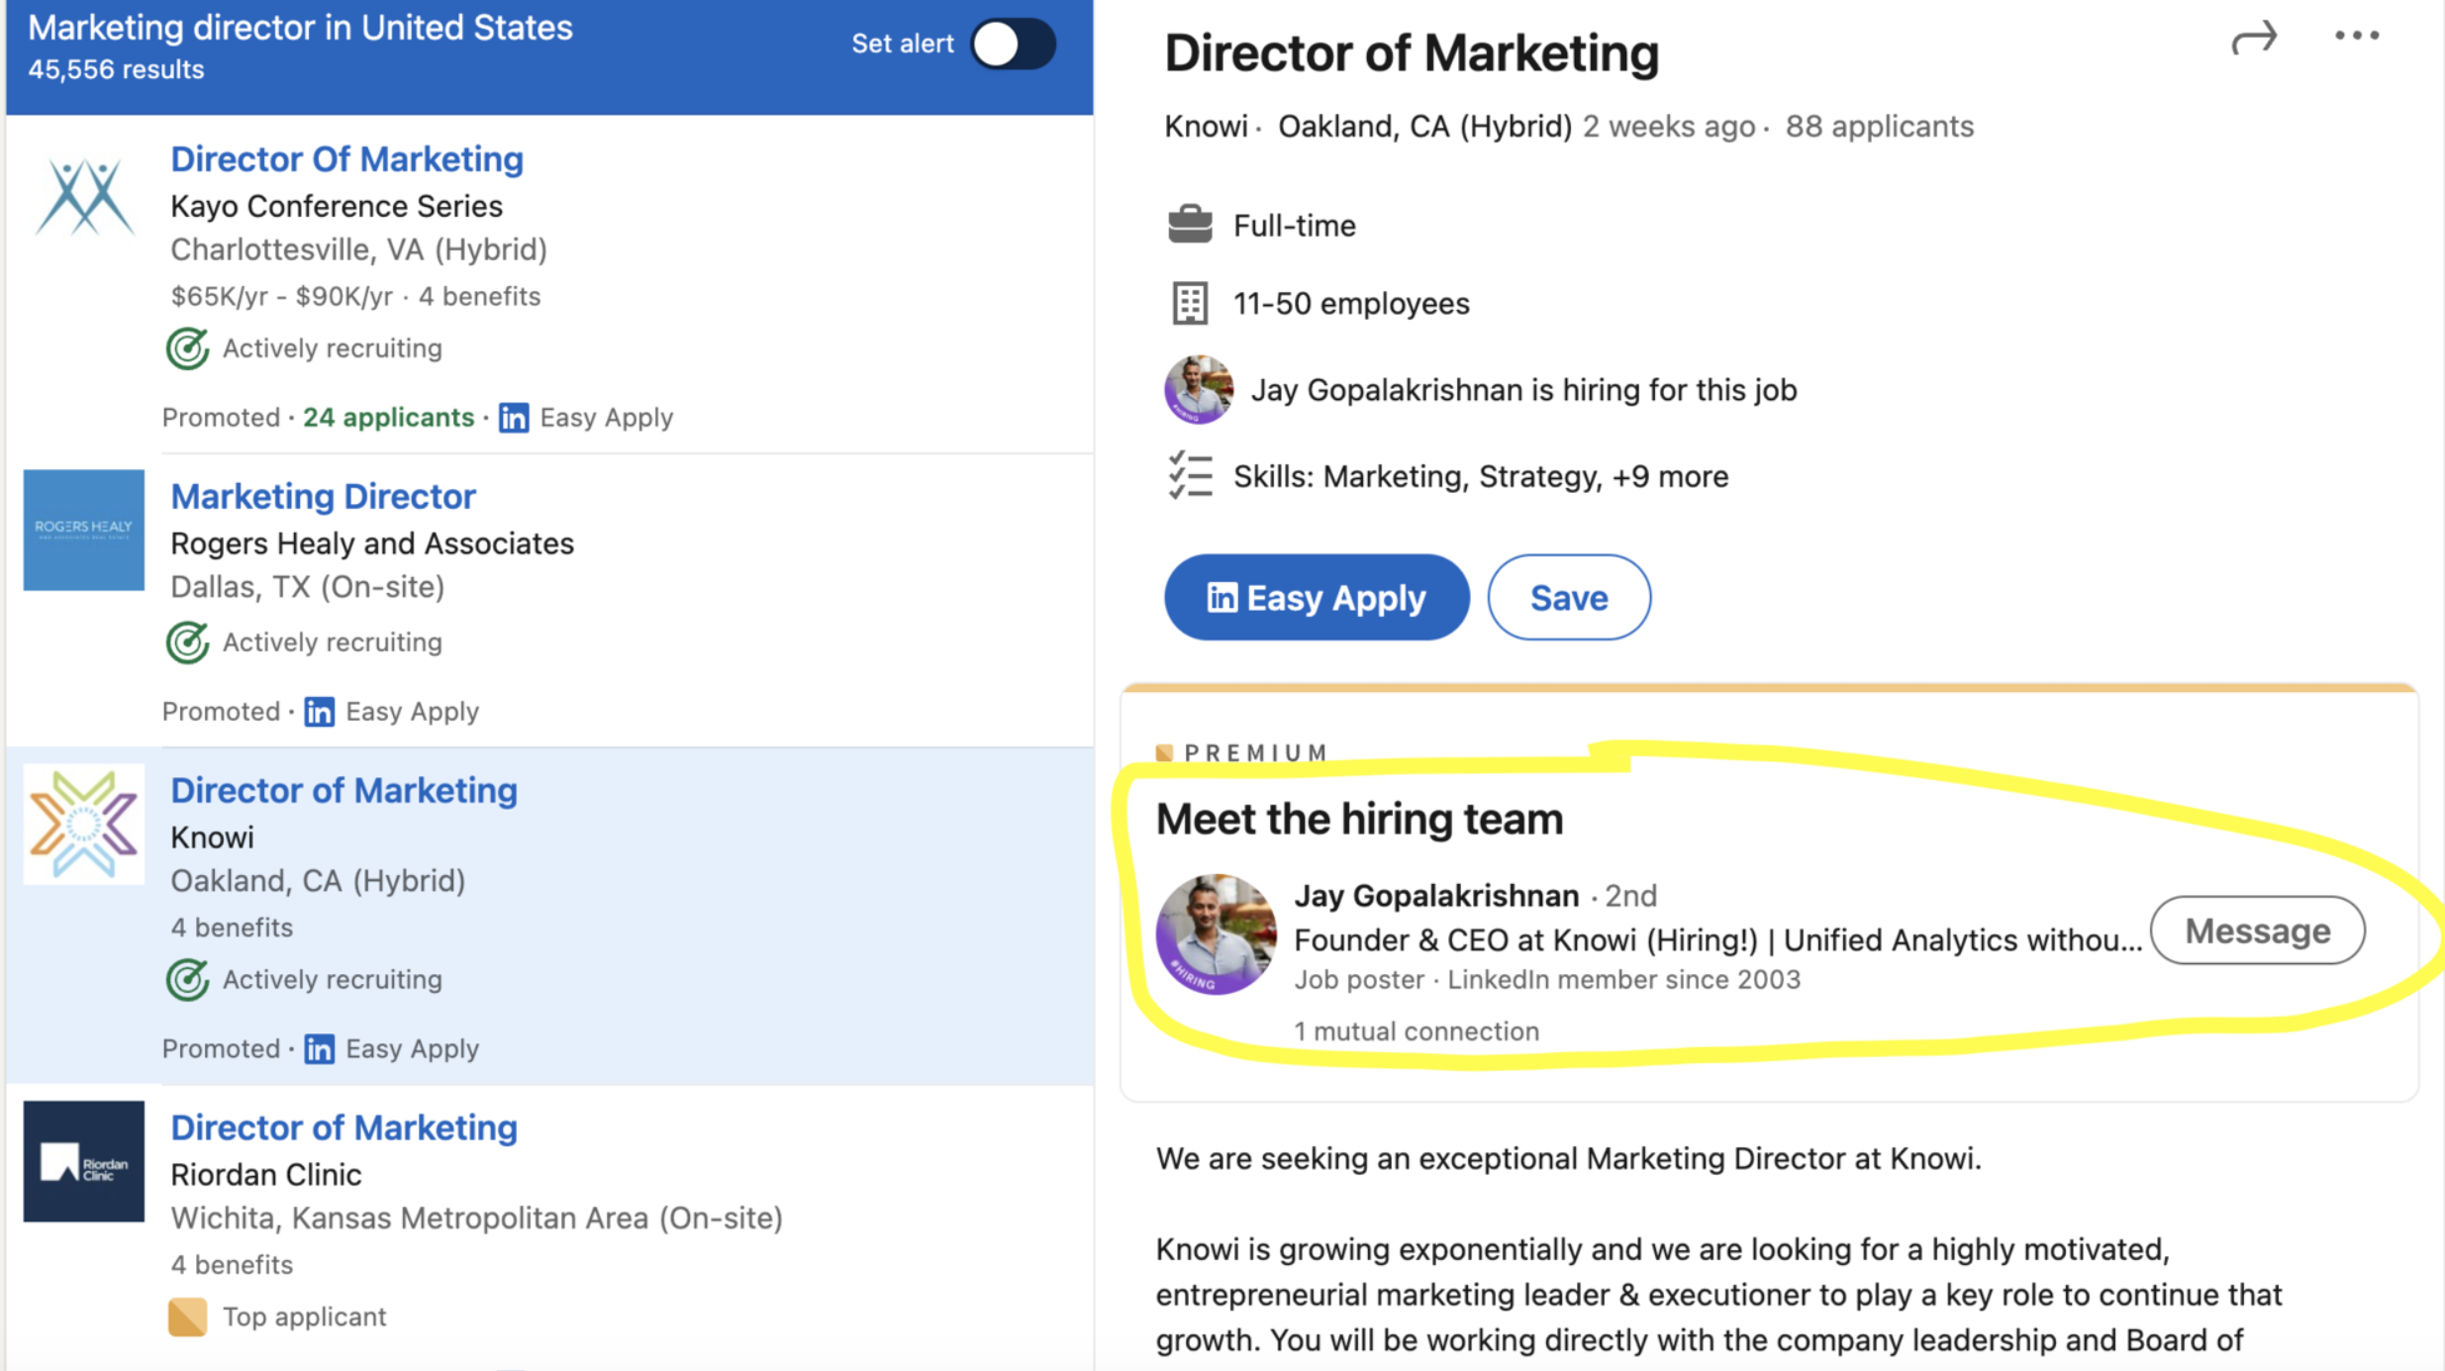Click Wichita, Kansas Metropolitan Area location

click(476, 1218)
